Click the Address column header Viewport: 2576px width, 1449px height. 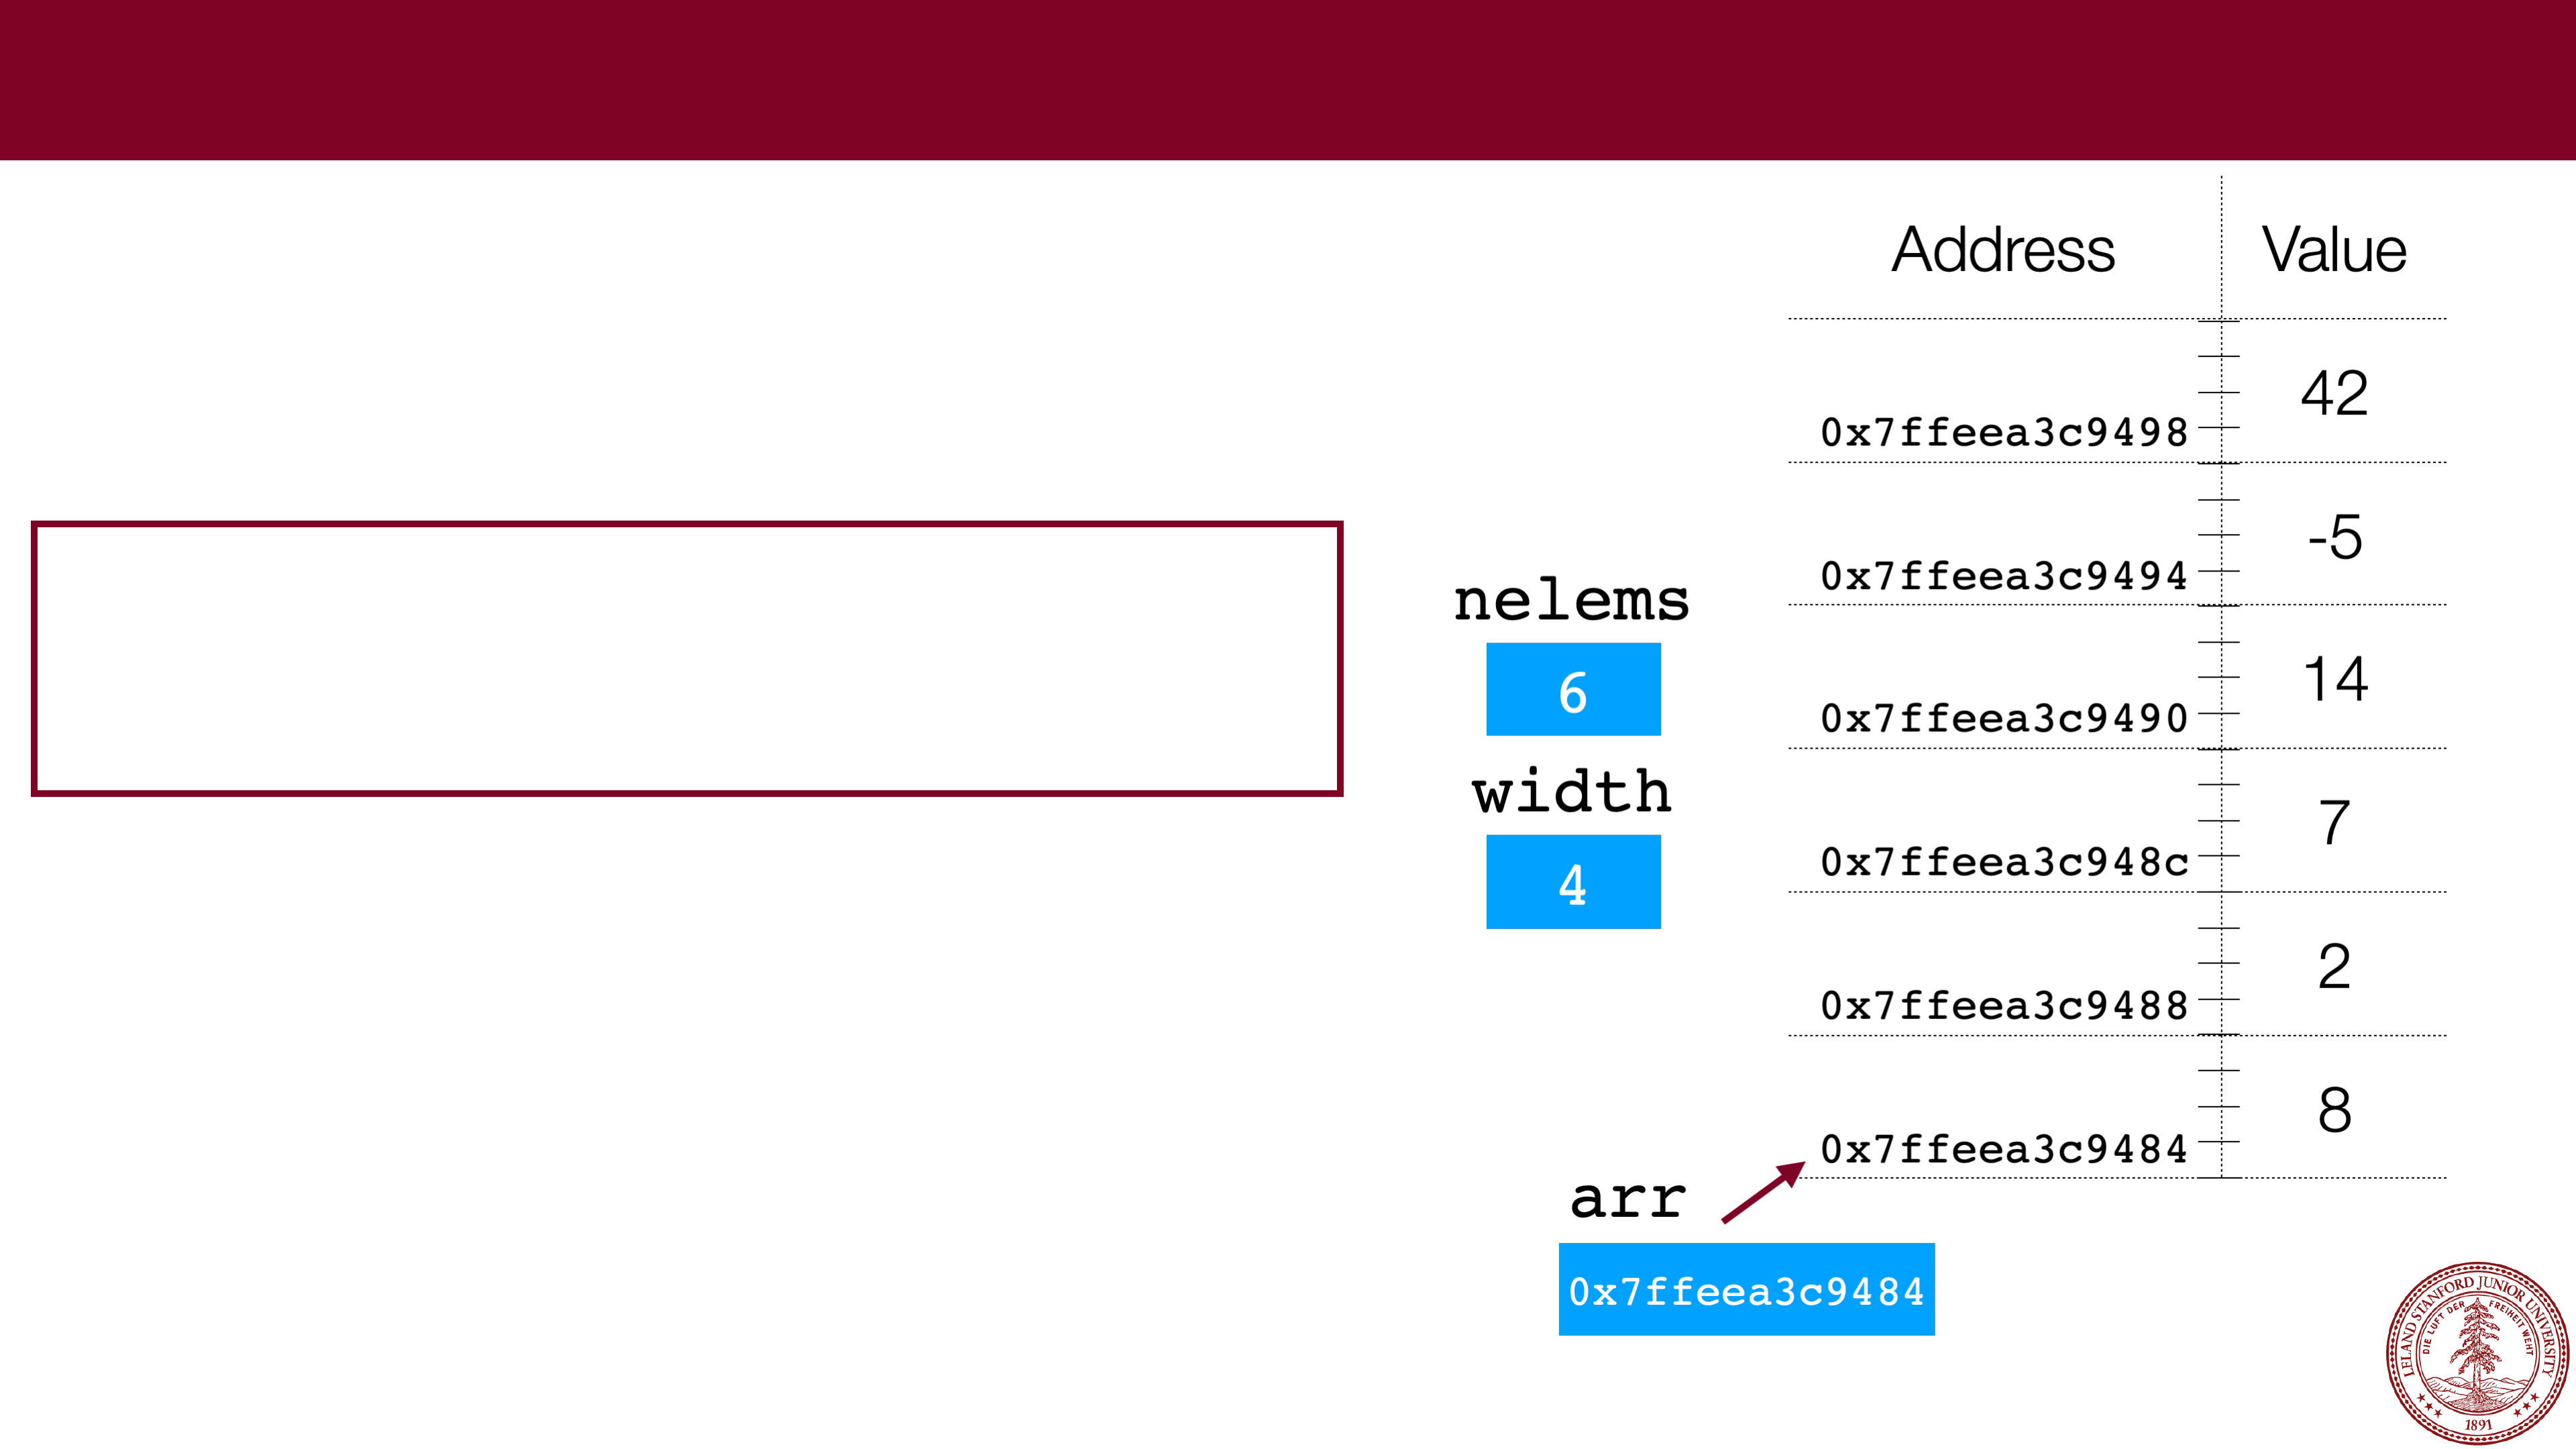tap(2003, 249)
